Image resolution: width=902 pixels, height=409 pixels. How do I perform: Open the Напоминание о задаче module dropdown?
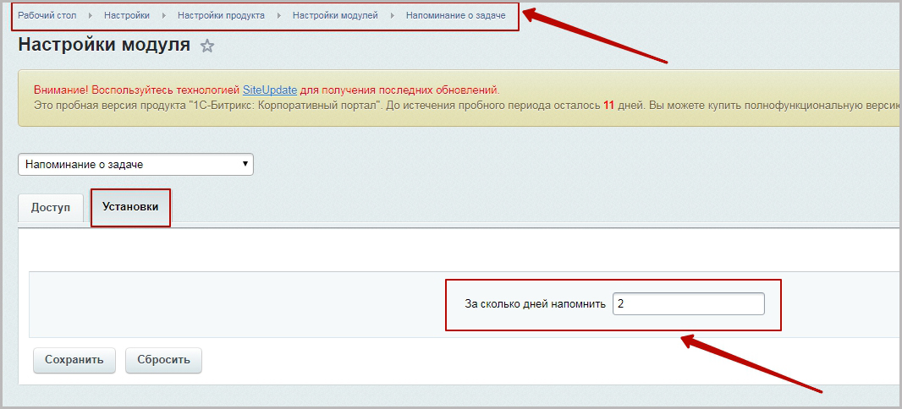[x=135, y=164]
